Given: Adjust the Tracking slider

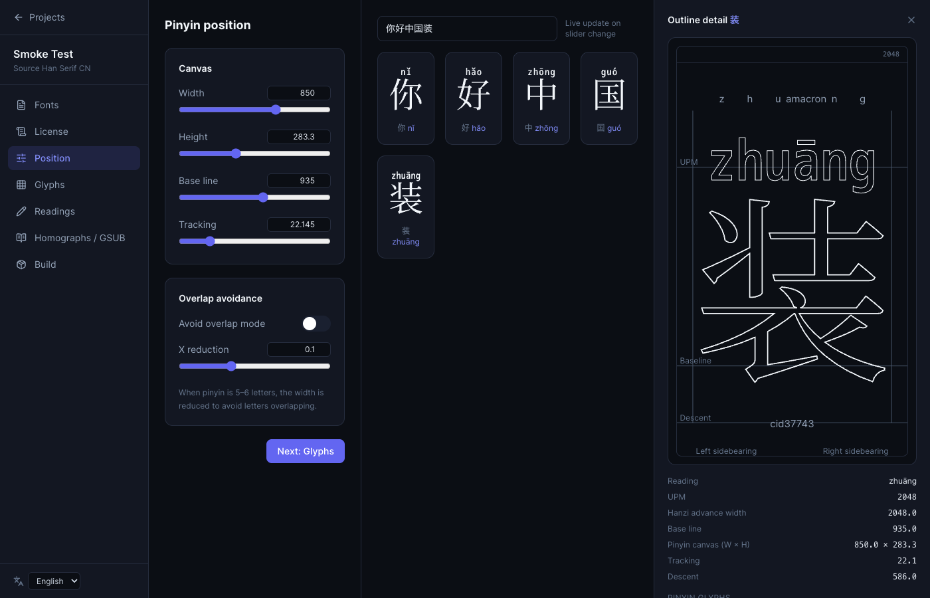Looking at the screenshot, I should point(254,241).
